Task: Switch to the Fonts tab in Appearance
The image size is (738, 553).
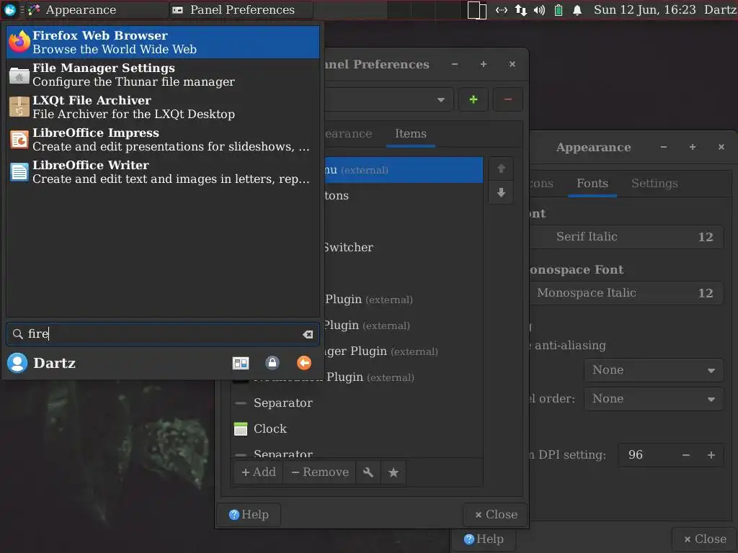Action: [592, 184]
